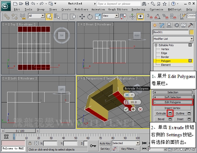This screenshot has height=153, width=197.
Task: Click the Bevel button
Action: [x=161, y=119]
